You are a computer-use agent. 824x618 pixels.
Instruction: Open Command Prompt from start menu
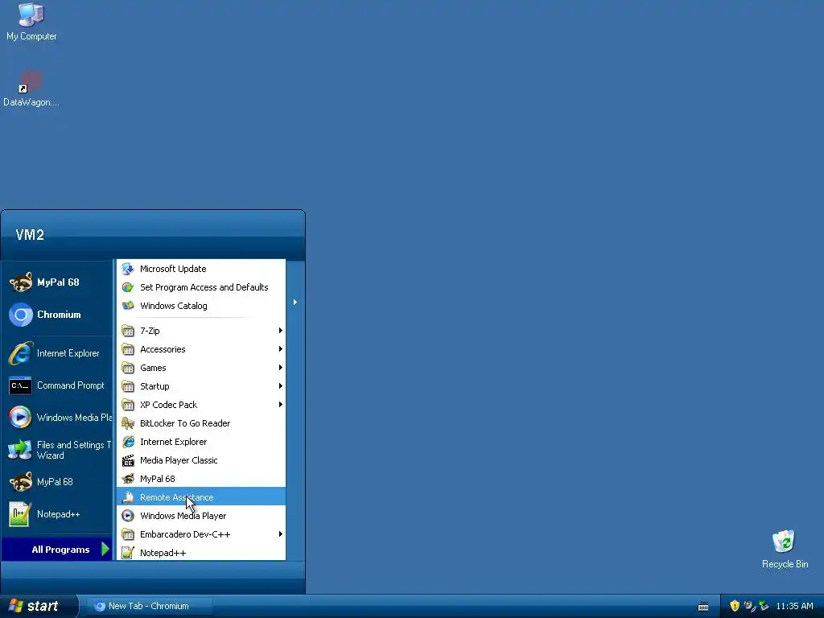point(57,385)
